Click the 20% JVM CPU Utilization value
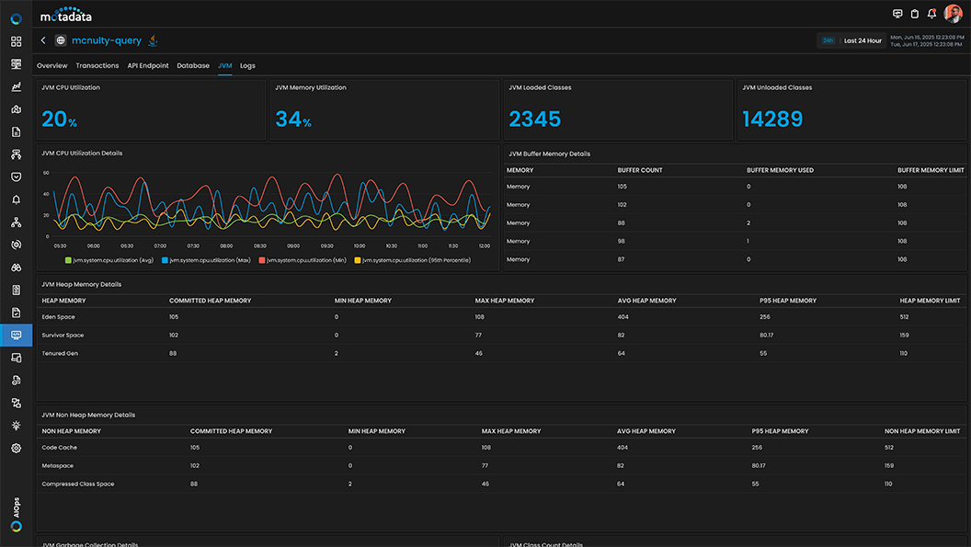This screenshot has height=547, width=971. 60,119
